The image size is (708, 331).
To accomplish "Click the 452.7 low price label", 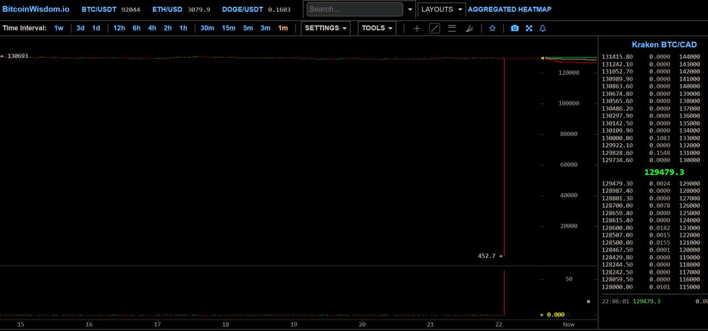I will (x=487, y=256).
